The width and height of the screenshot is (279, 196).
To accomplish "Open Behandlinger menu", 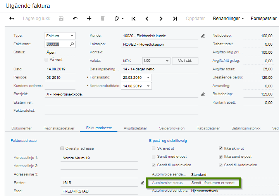I will (228, 19).
